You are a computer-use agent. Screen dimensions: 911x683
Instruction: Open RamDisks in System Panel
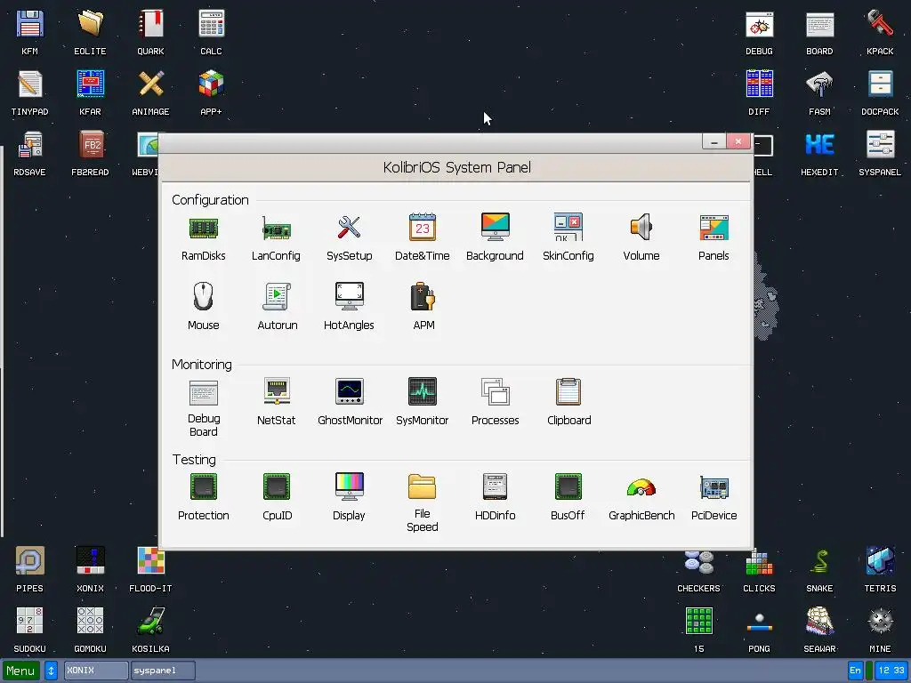coord(204,228)
